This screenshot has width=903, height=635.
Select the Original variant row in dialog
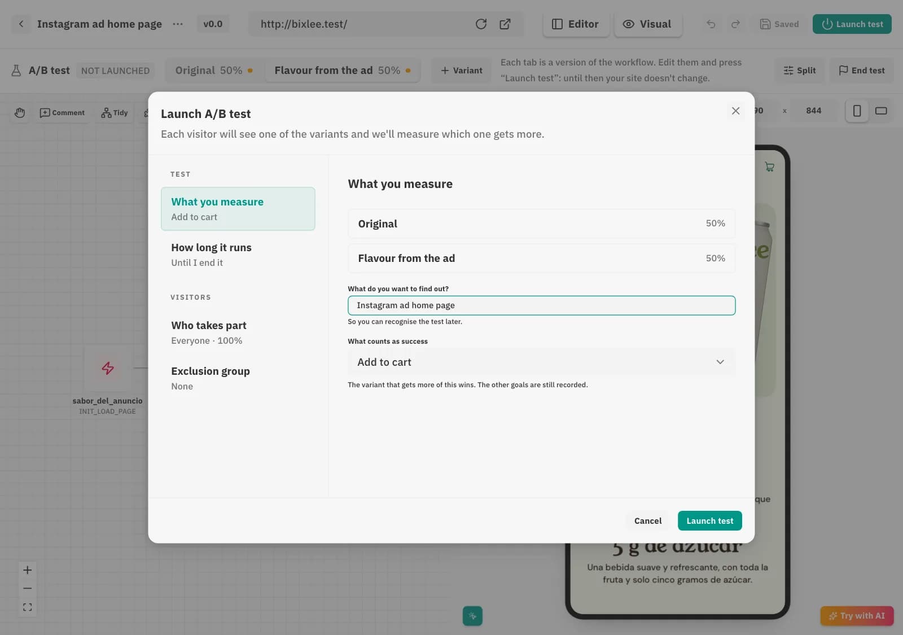(541, 224)
